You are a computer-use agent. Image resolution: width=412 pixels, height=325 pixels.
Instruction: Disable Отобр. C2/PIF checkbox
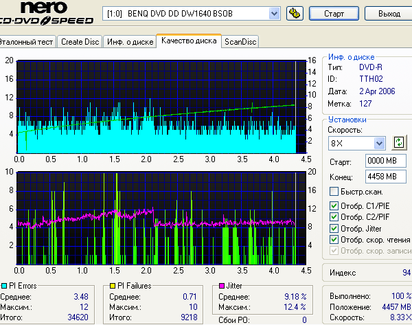coord(334,217)
